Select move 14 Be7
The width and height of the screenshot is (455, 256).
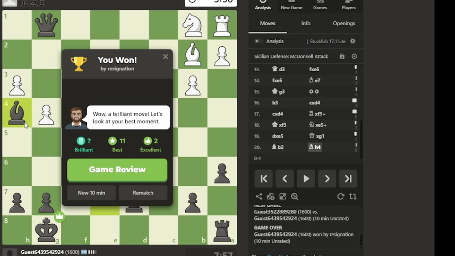pos(315,80)
